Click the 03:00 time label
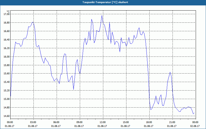Image resolution: width=206 pixels, height=129 pixels. tap(33, 122)
